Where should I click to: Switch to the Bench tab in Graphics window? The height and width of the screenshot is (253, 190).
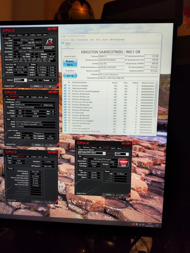click(x=113, y=148)
